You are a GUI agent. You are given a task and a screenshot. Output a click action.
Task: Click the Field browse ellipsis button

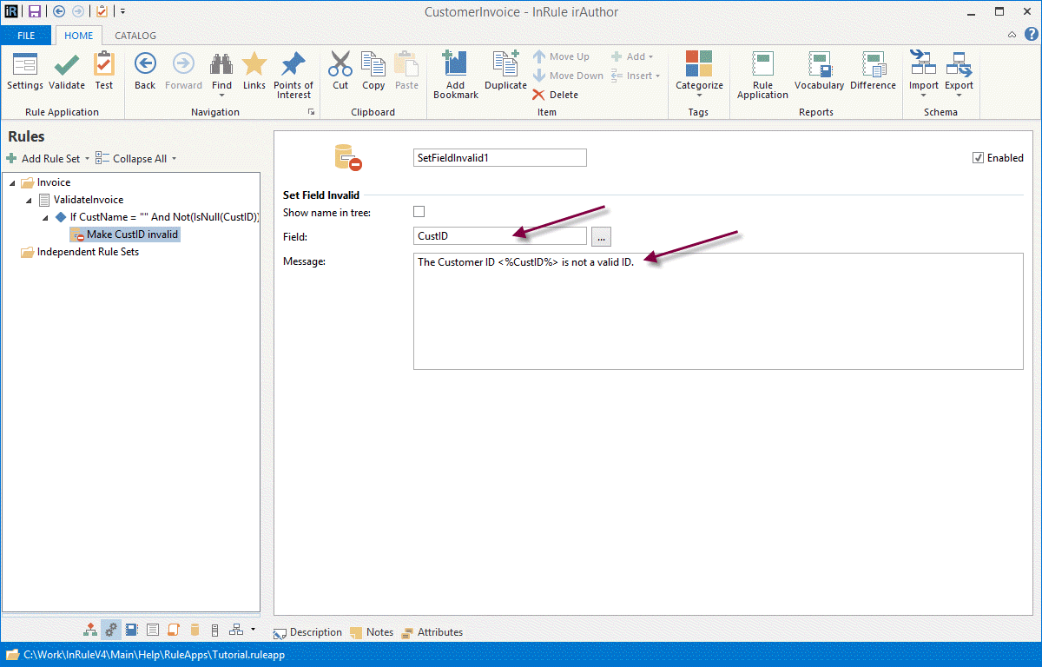tap(602, 236)
